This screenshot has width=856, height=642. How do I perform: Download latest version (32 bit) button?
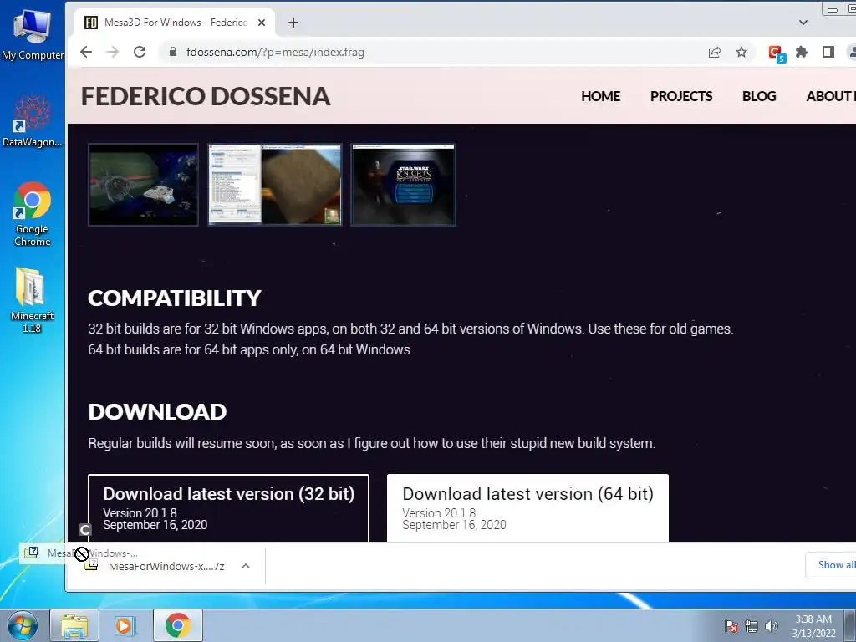229,508
